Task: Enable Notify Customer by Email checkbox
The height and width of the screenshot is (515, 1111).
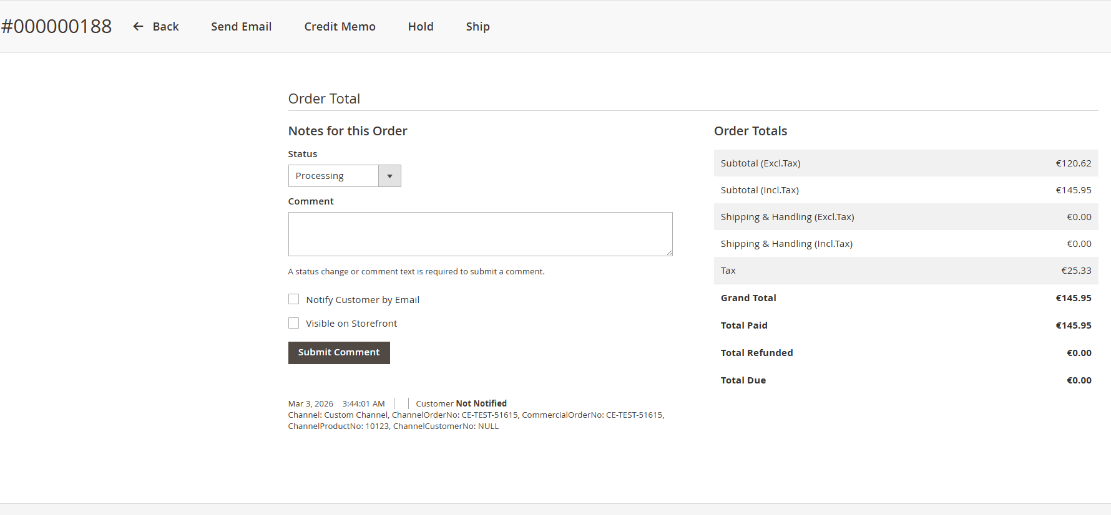Action: coord(293,299)
